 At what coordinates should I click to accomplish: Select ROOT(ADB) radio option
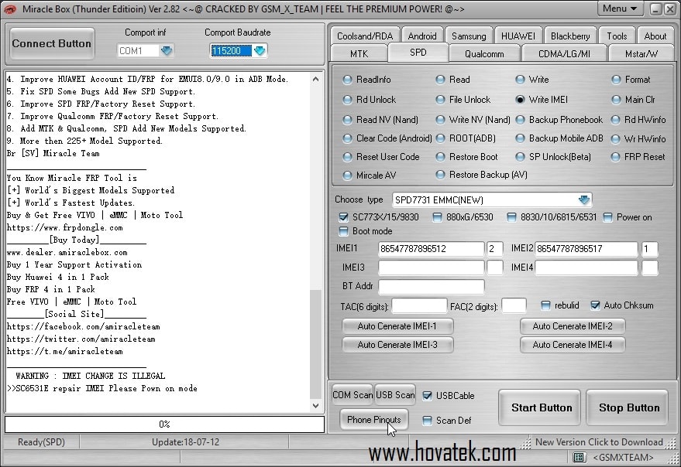point(466,138)
